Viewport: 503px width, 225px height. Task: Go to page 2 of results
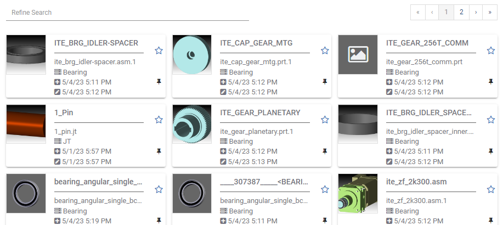[461, 12]
